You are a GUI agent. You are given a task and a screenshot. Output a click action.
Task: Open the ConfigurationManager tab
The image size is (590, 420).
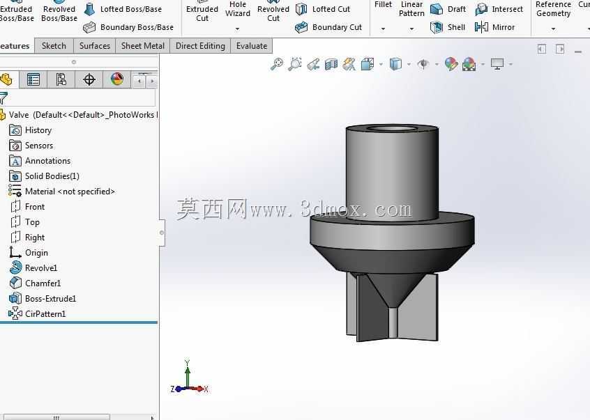click(x=61, y=79)
